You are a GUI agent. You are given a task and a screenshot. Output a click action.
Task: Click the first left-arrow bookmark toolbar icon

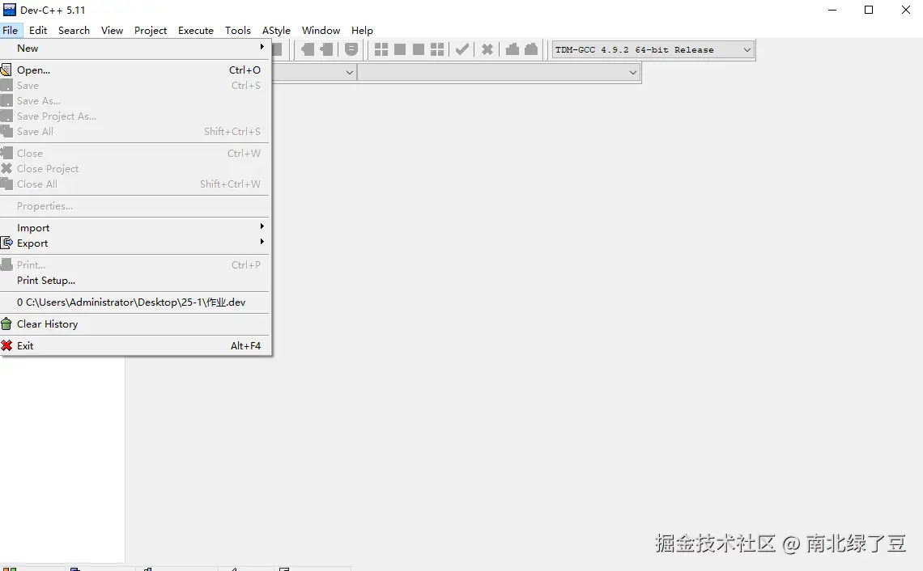[308, 49]
